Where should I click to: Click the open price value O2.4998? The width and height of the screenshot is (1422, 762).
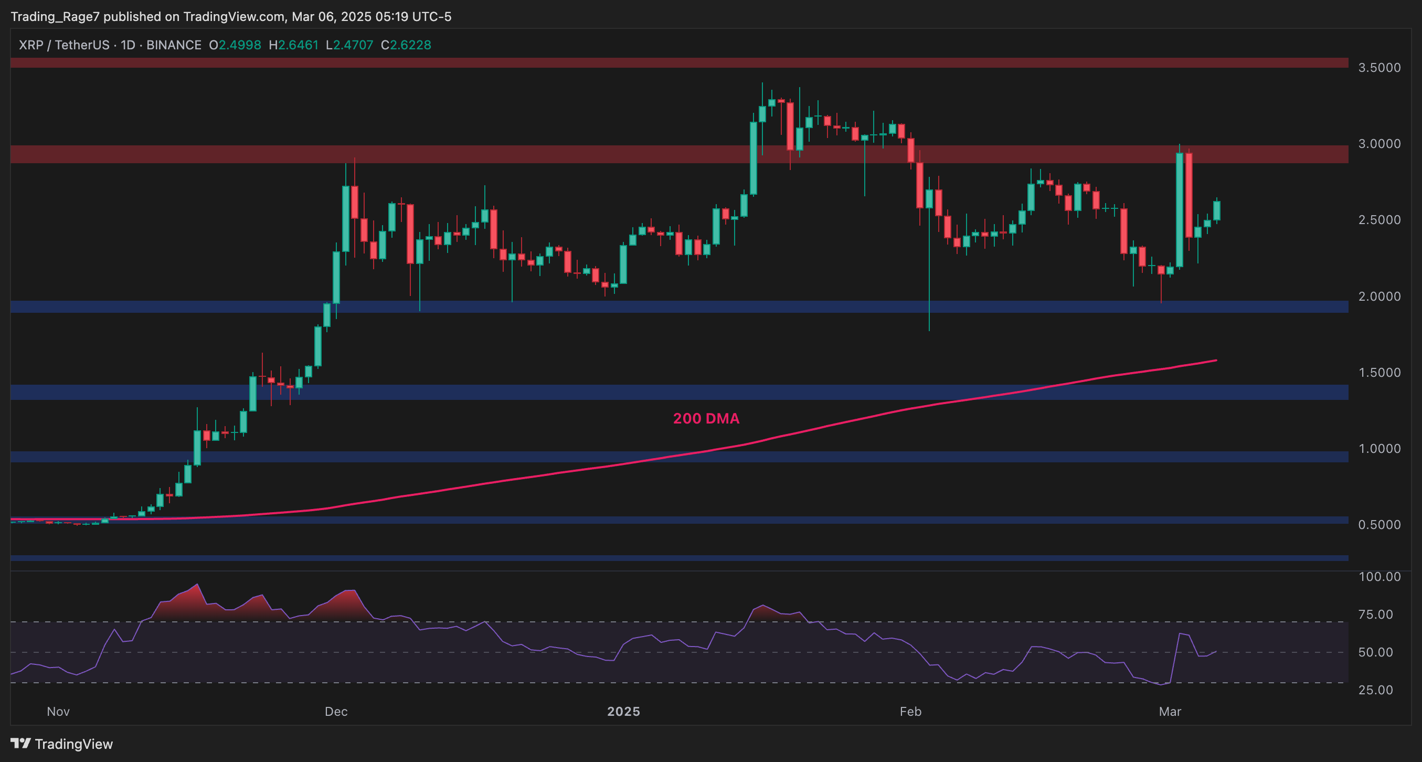coord(235,45)
